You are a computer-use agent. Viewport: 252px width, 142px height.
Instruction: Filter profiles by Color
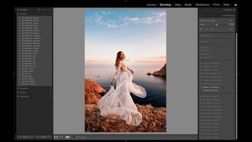[x=206, y=29]
